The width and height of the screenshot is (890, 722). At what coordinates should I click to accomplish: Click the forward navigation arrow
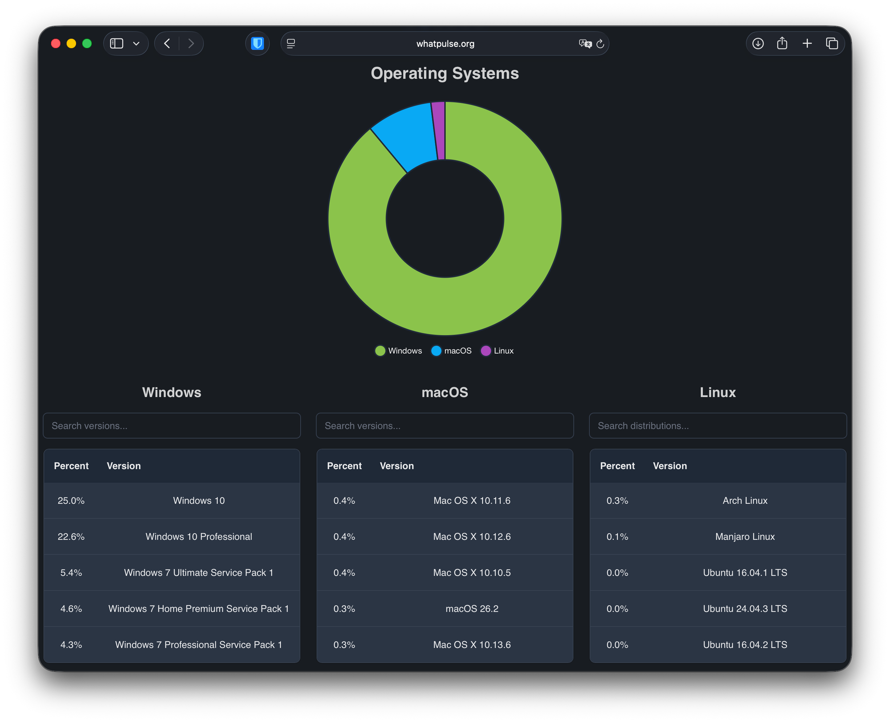pyautogui.click(x=191, y=44)
